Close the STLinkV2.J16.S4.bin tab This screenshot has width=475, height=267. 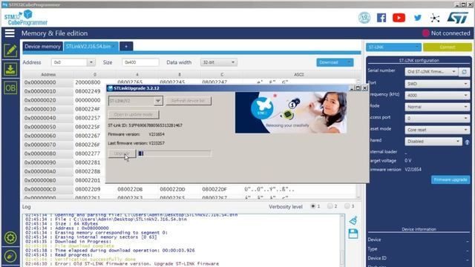[x=114, y=46]
